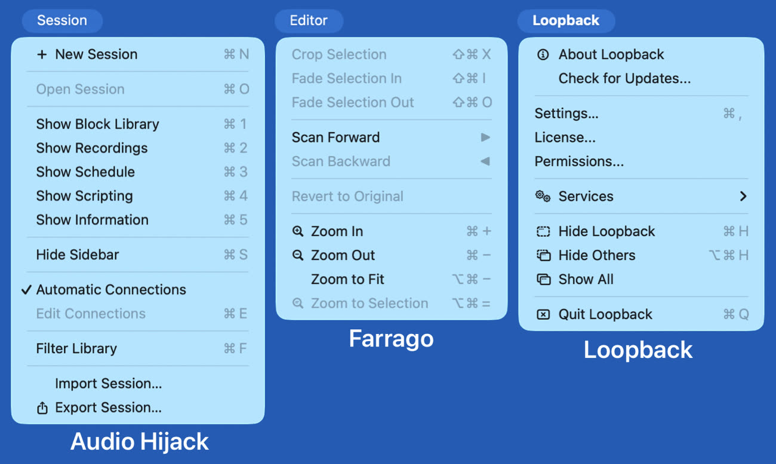The height and width of the screenshot is (464, 776).
Task: Click the Services gears icon
Action: 543,196
